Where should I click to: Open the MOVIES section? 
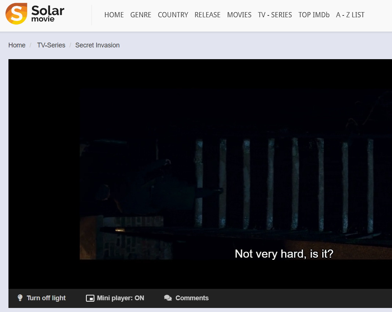click(x=239, y=15)
